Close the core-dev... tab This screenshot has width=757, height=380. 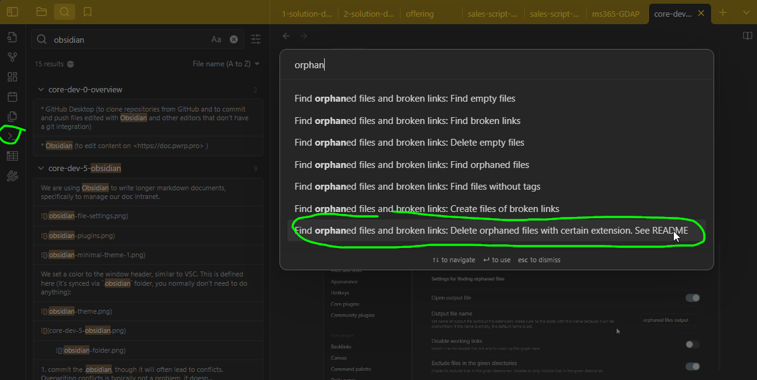701,13
